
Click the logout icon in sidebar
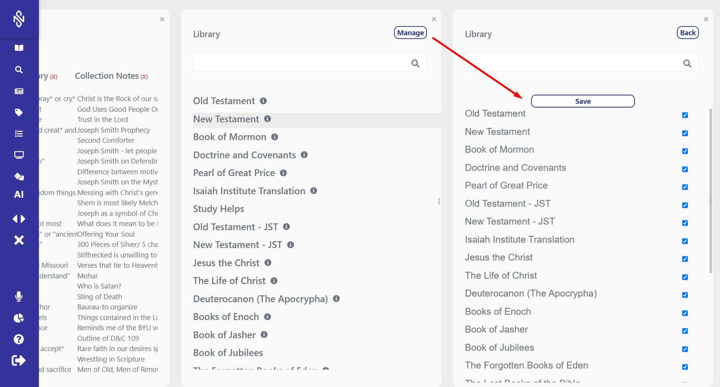[19, 360]
